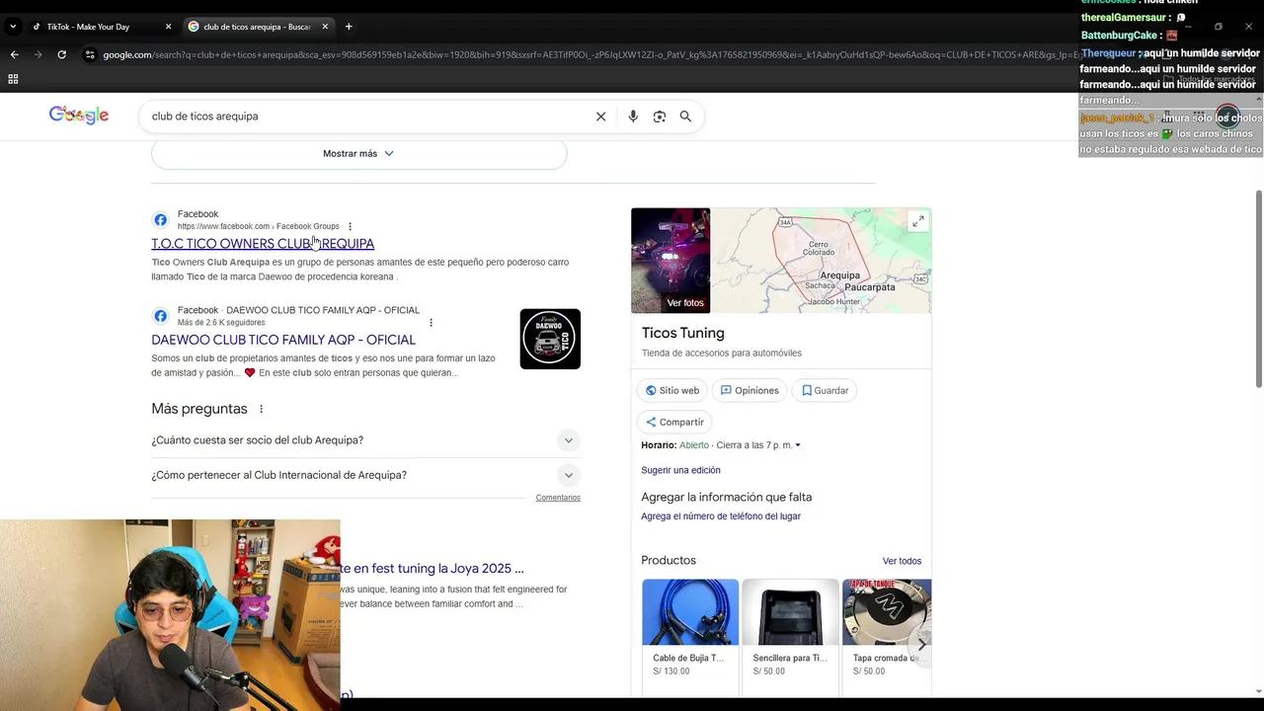Click Sugerir una edición link
This screenshot has height=711, width=1264.
(x=680, y=470)
